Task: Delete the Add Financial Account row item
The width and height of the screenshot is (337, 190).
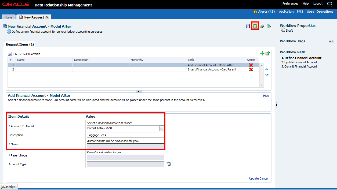Action: [251, 65]
